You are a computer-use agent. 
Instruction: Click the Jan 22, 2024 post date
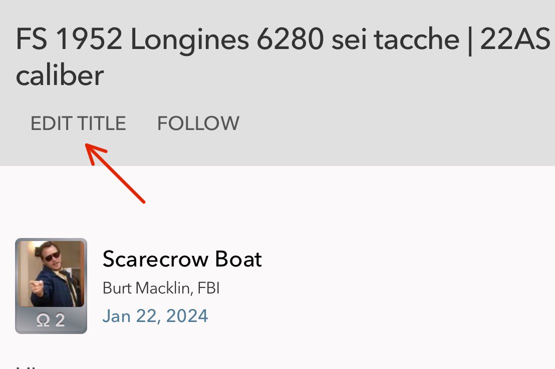point(155,316)
